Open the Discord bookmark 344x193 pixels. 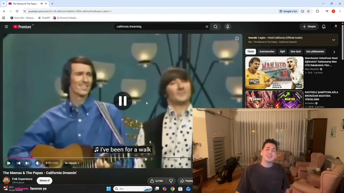(x=65, y=18)
